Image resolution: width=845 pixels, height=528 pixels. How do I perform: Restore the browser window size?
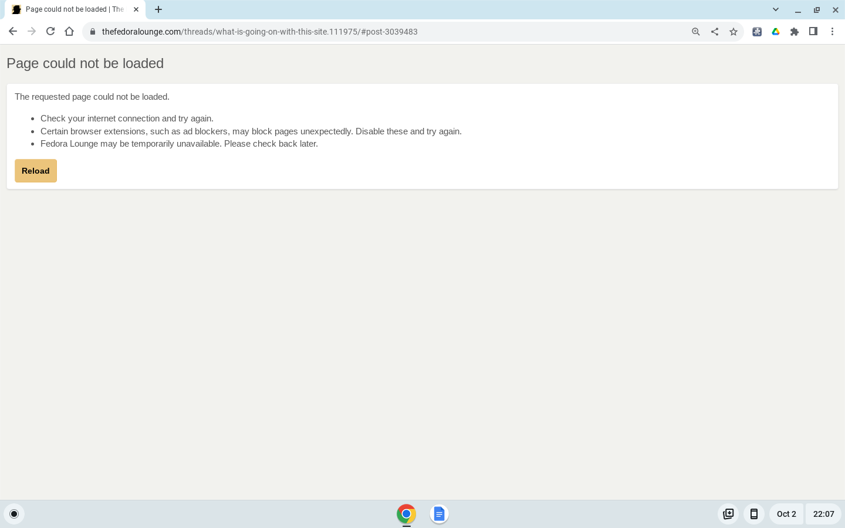[817, 9]
